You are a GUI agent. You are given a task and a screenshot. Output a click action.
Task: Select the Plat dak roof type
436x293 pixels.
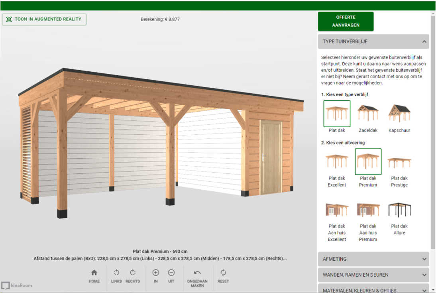point(337,114)
